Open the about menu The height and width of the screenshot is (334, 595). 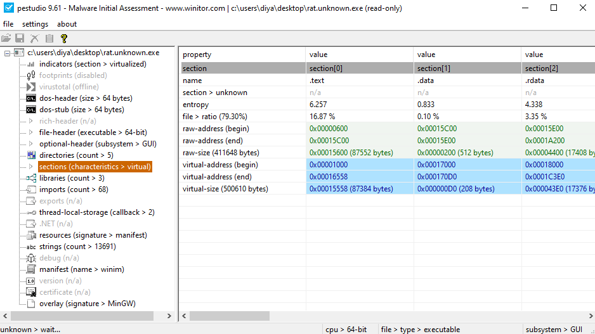point(67,24)
